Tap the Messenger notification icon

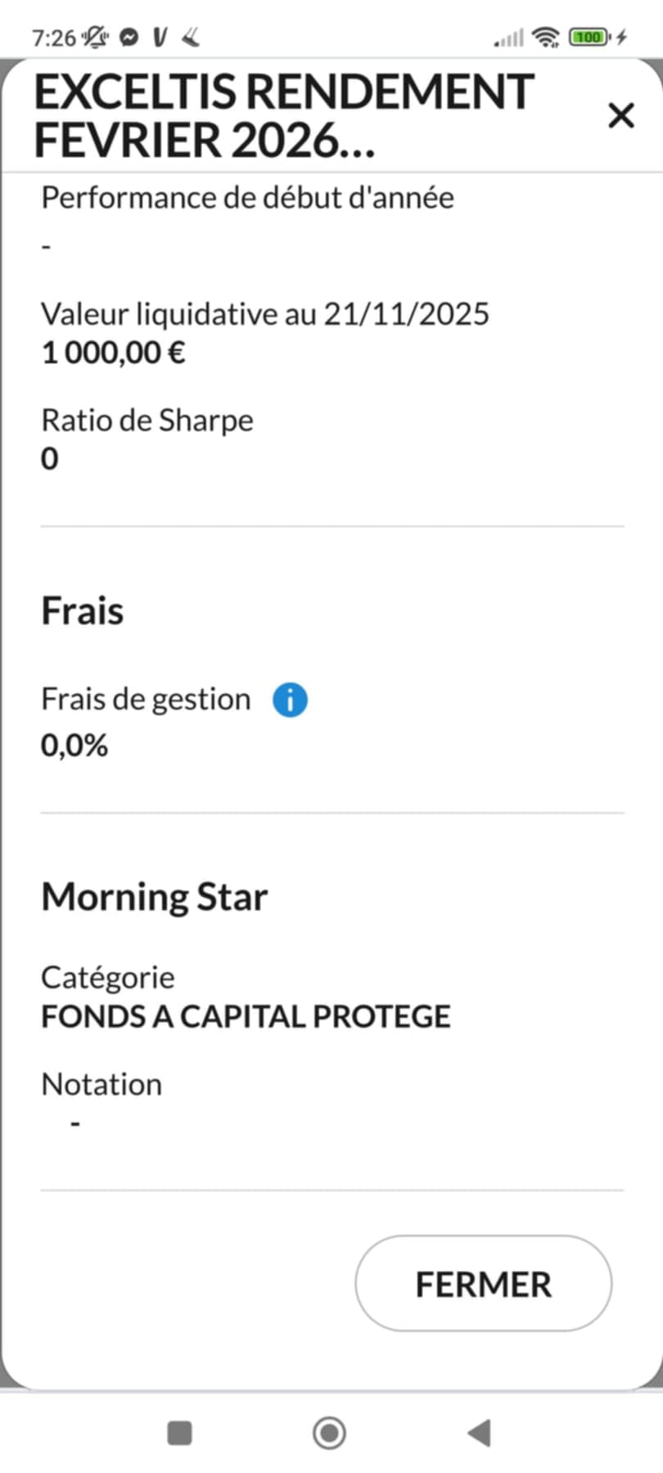tap(129, 37)
